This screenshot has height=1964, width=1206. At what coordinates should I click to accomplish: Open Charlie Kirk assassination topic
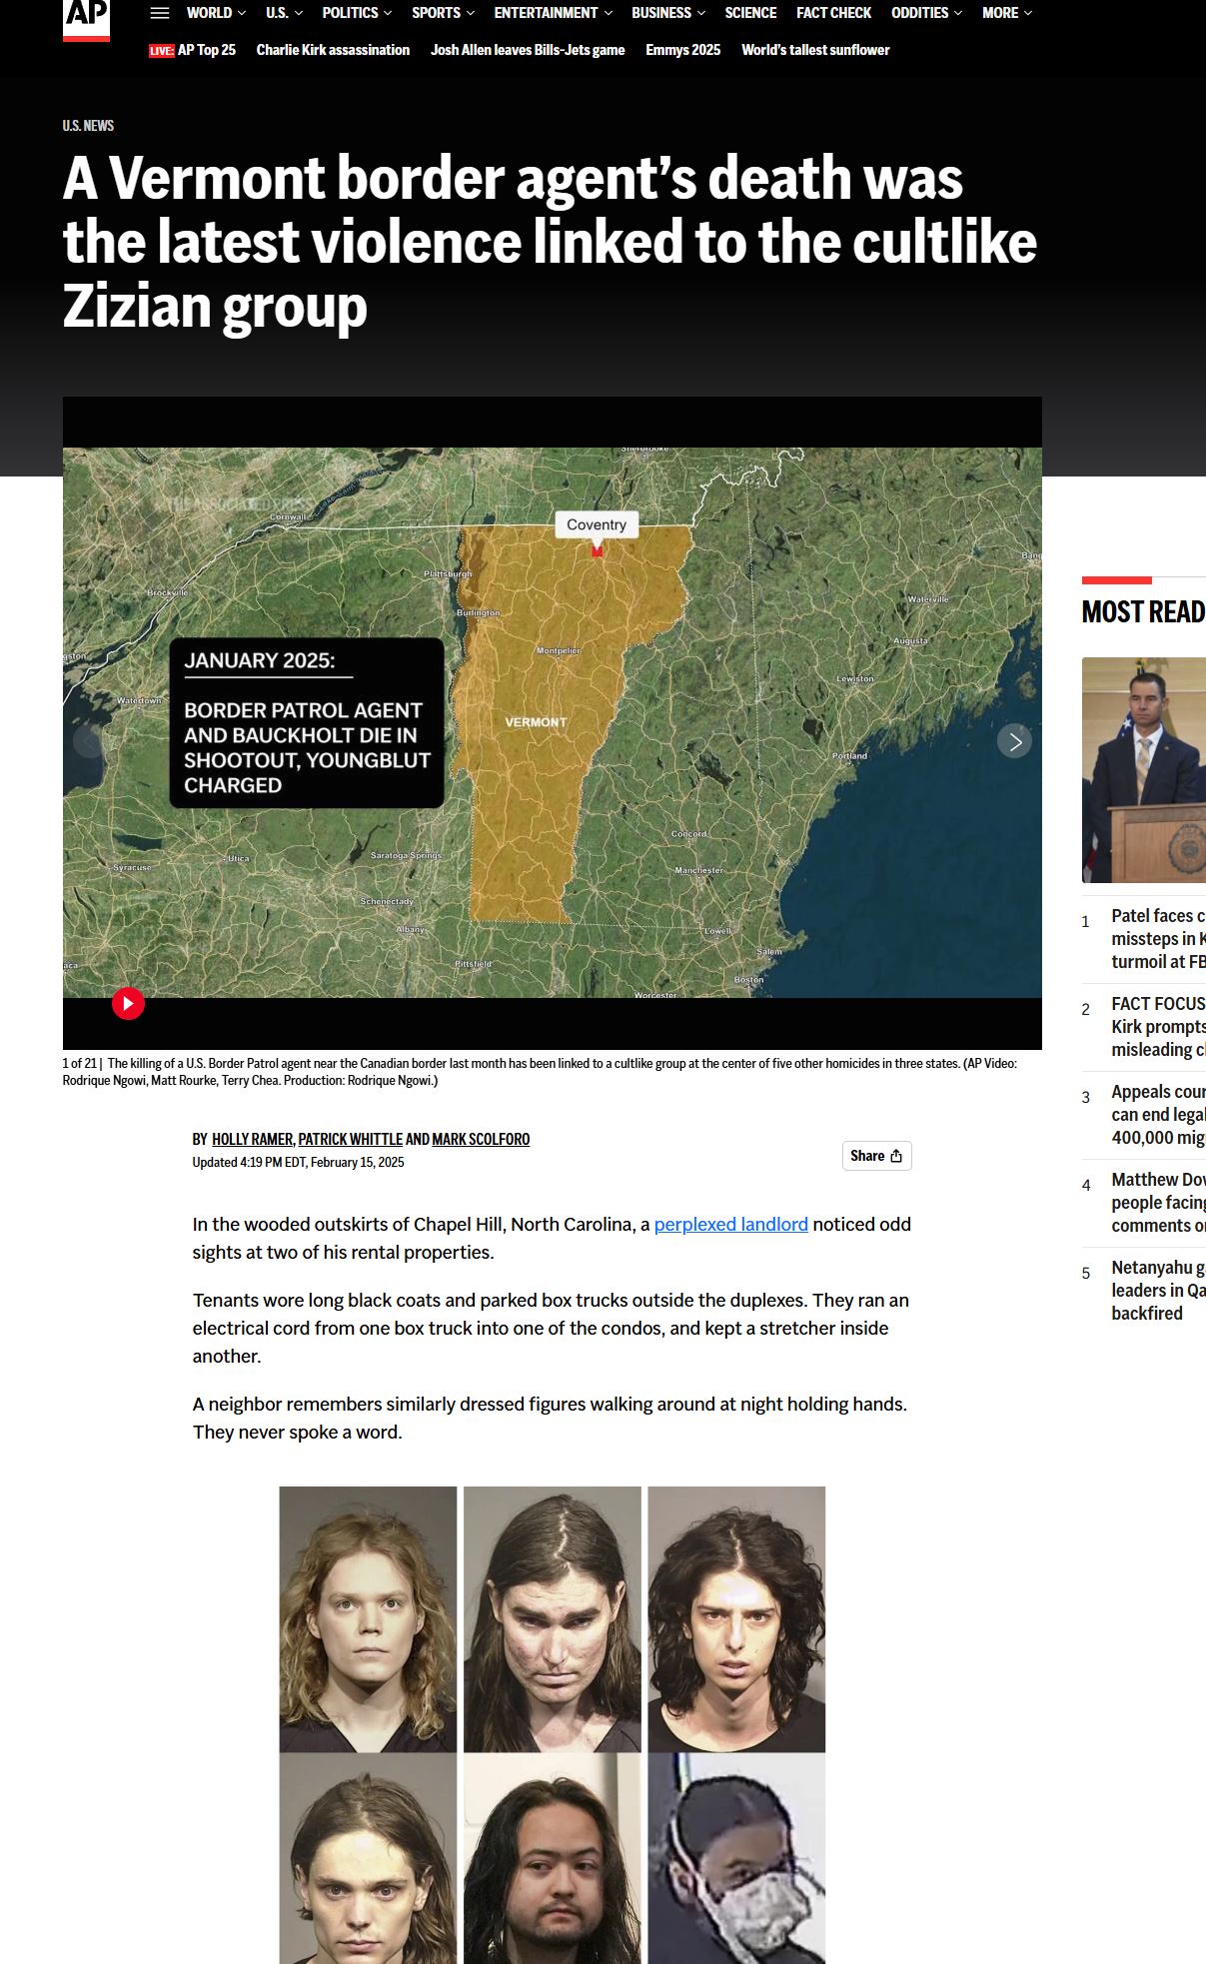333,50
